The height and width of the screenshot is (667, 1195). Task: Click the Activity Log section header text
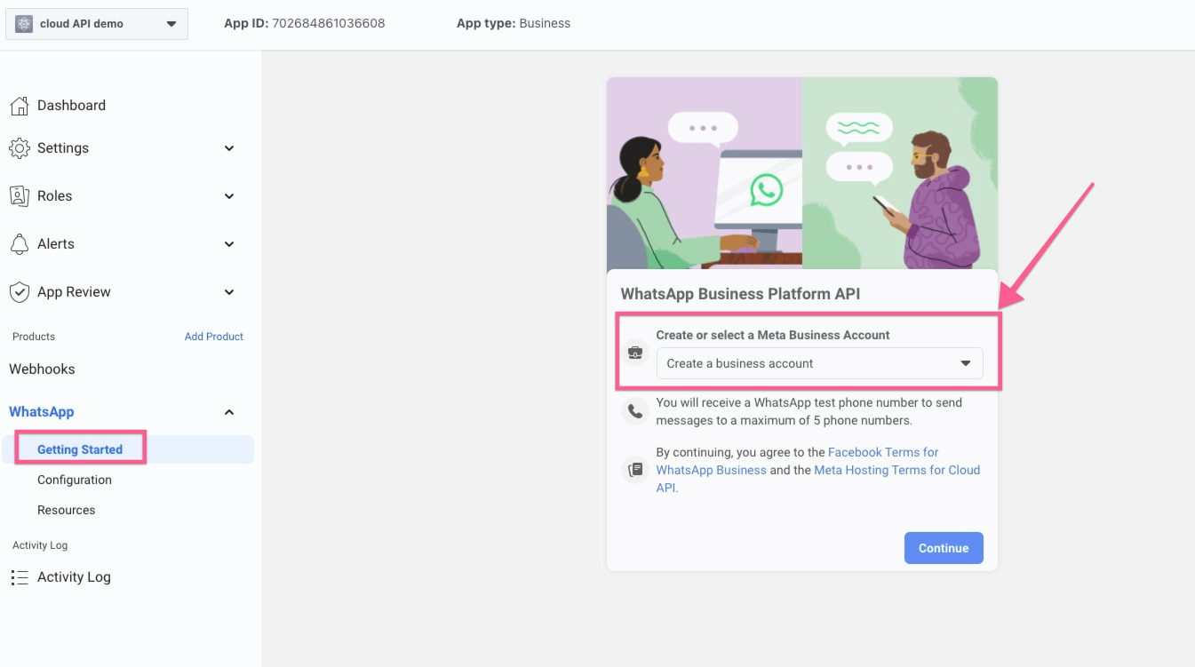[x=40, y=545]
